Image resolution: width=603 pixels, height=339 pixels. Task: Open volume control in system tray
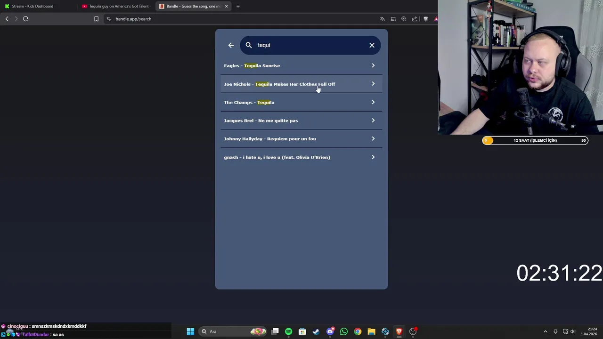tap(573, 331)
